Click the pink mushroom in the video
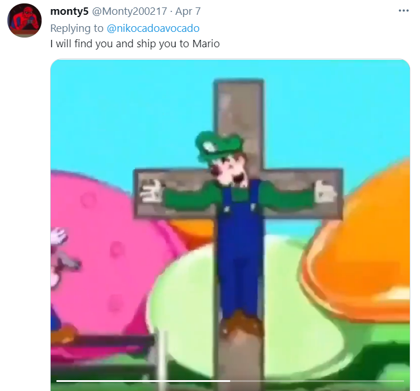 [x=112, y=241]
